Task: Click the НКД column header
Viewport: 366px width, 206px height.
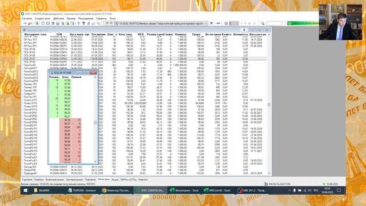Action: click(141, 34)
